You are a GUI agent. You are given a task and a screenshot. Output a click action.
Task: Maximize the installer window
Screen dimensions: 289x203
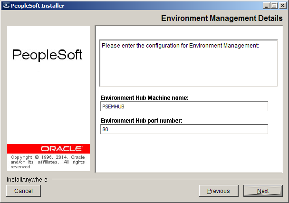(274, 6)
